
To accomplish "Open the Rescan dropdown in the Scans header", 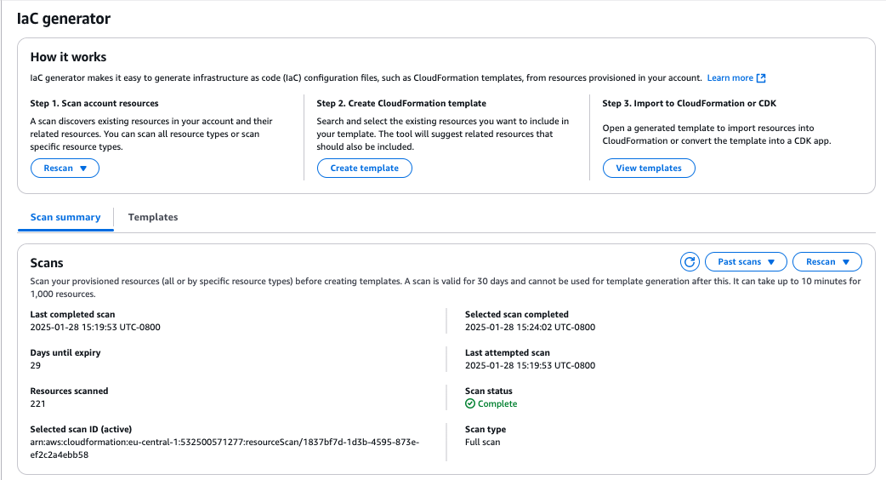I will 827,262.
